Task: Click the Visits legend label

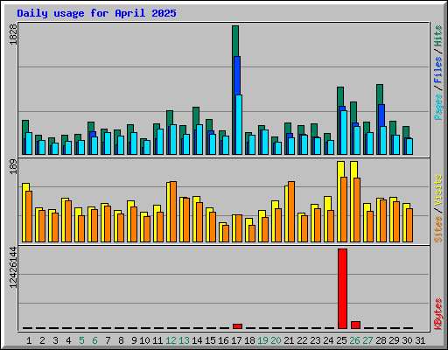Action: (x=438, y=191)
